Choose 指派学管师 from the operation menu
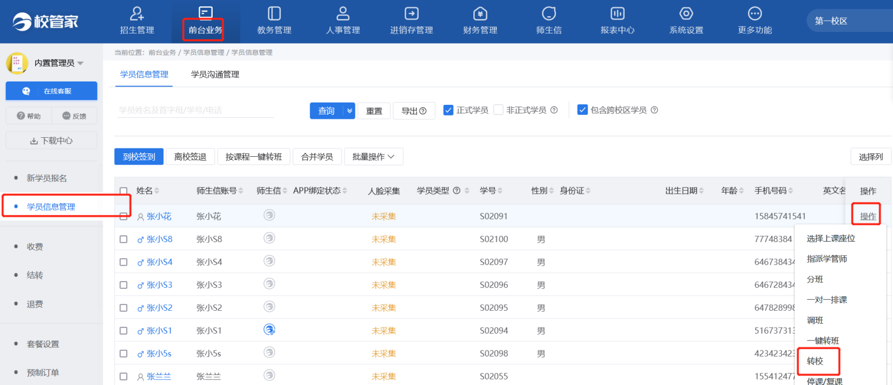This screenshot has width=893, height=385. click(x=827, y=259)
